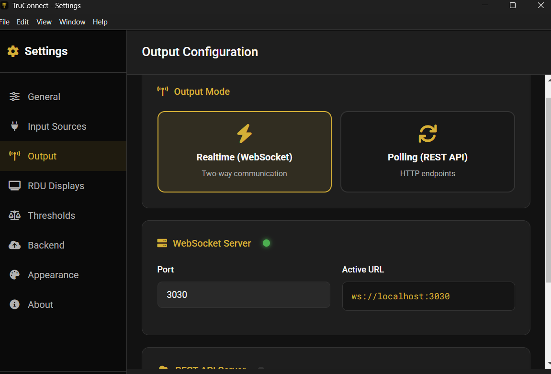Click the Output Mode section title

pos(202,91)
